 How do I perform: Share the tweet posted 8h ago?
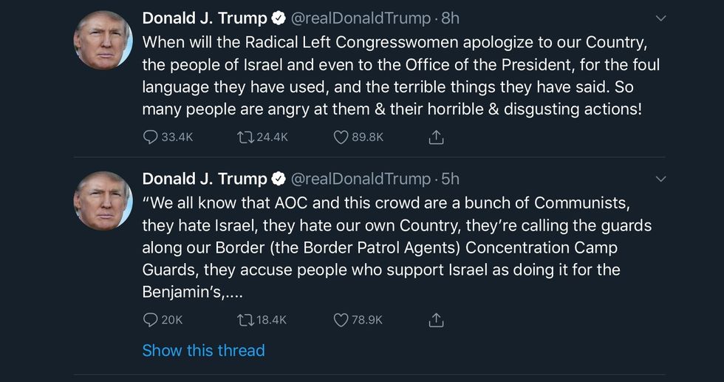coord(436,137)
